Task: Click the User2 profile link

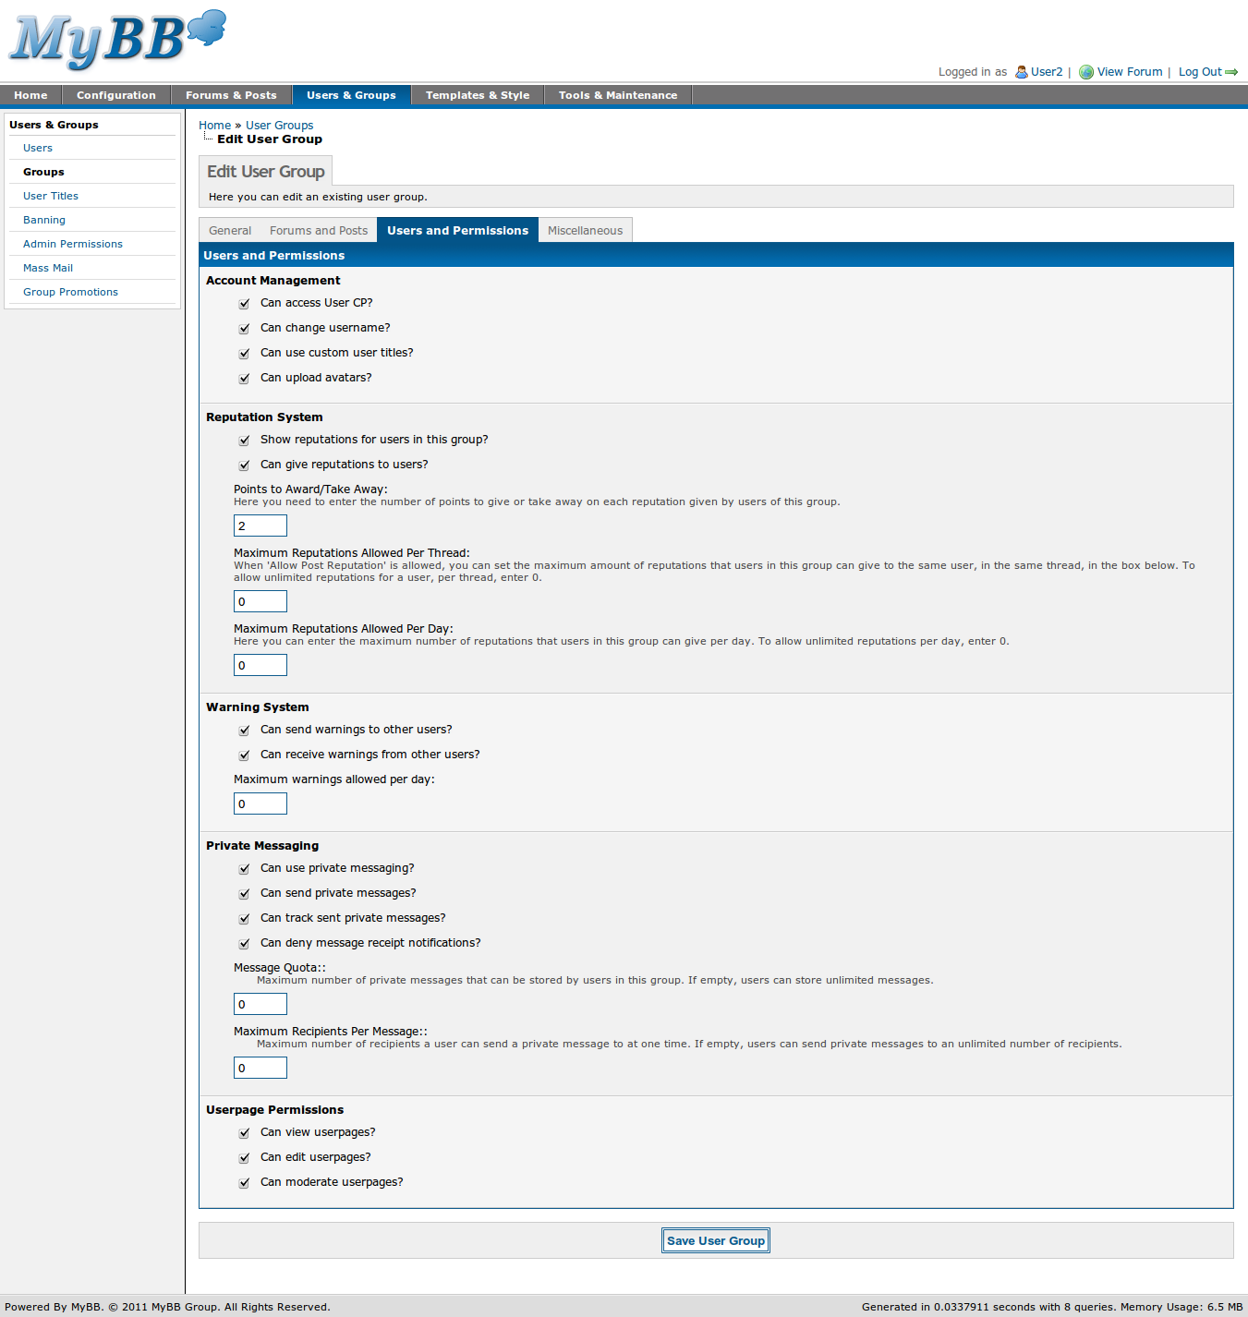Action: click(x=1047, y=72)
